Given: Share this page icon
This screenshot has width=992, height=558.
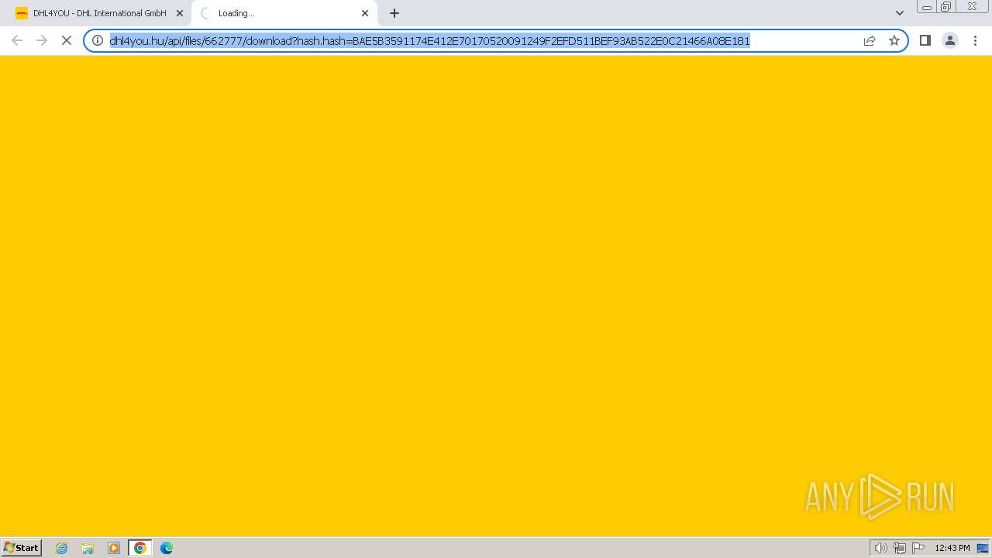Looking at the screenshot, I should point(870,40).
